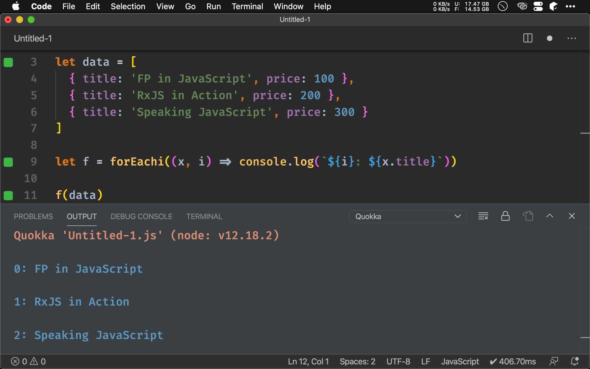590x369 pixels.
Task: Click Ln 12, Col 1 in status bar
Action: [x=309, y=362]
